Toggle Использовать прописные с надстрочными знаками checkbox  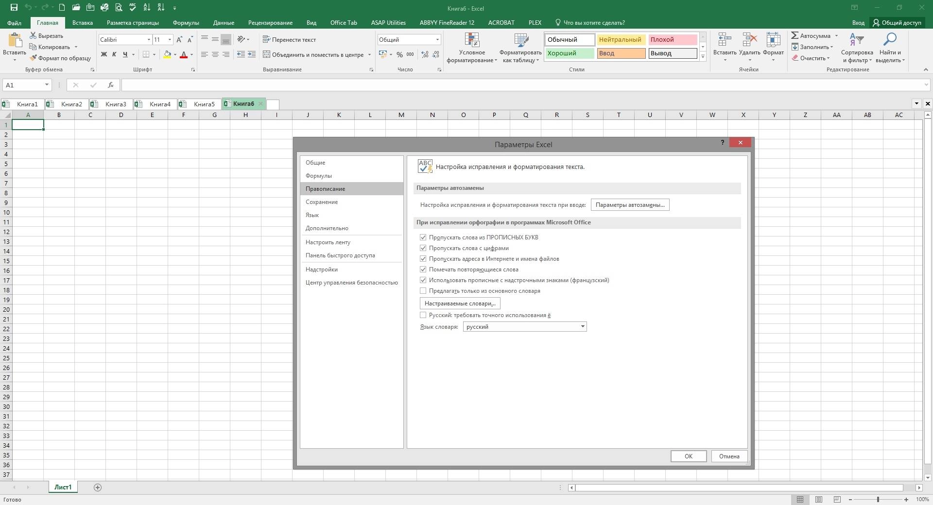423,280
